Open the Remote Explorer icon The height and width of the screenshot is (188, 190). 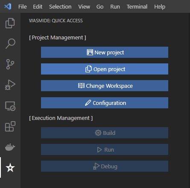coord(10,106)
